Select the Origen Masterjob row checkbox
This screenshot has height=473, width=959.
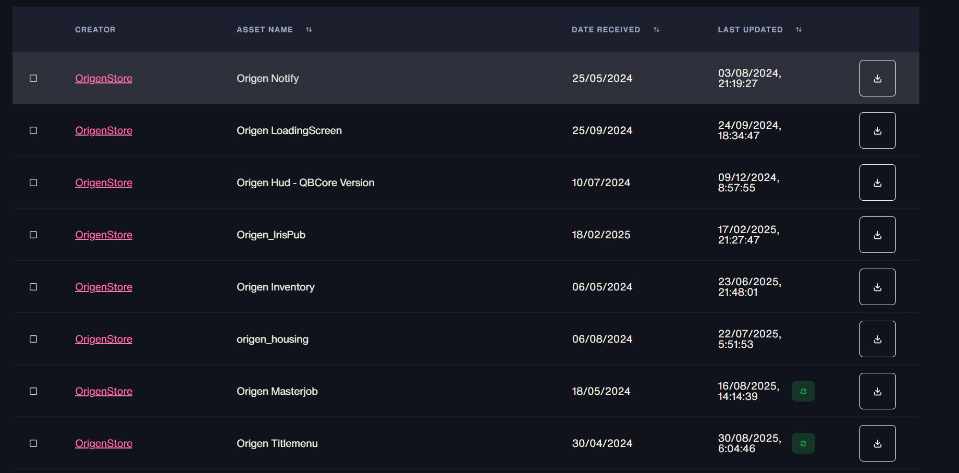tap(33, 391)
